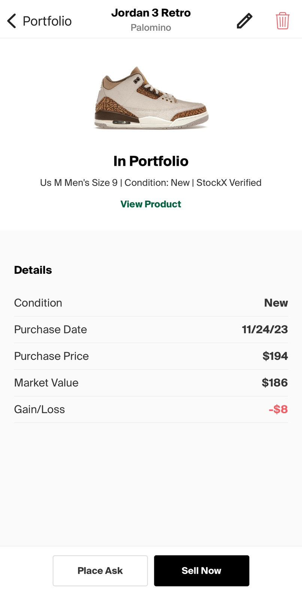Select the Palomino subtitle text
This screenshot has width=302, height=600.
151,28
